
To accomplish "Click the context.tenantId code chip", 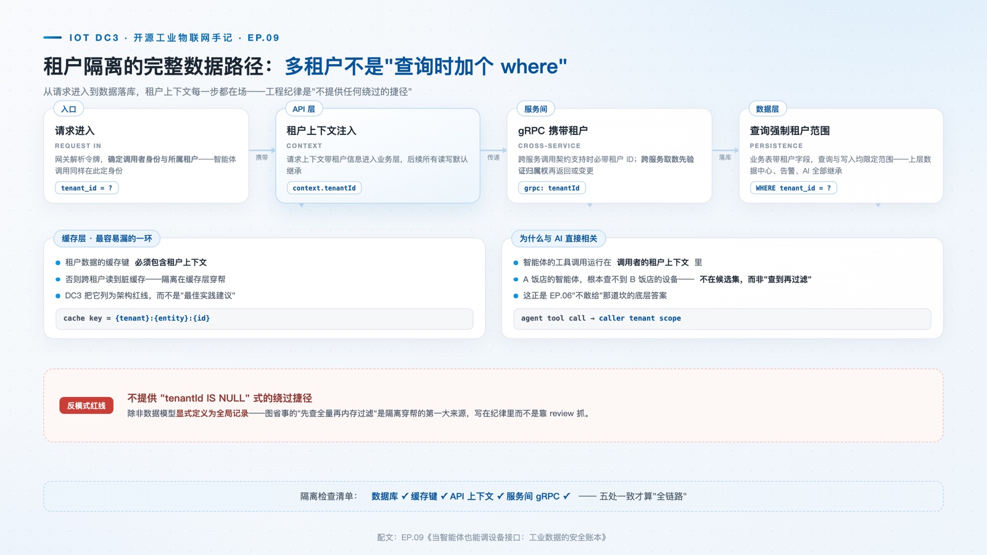I will pyautogui.click(x=324, y=188).
